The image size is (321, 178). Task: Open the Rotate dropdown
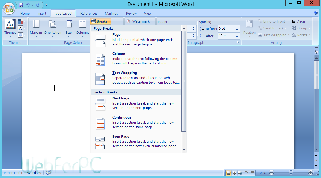click(x=301, y=35)
